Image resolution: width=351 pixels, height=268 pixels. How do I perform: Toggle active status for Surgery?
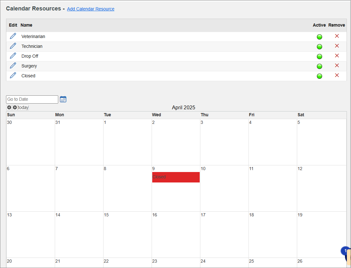pyautogui.click(x=319, y=66)
